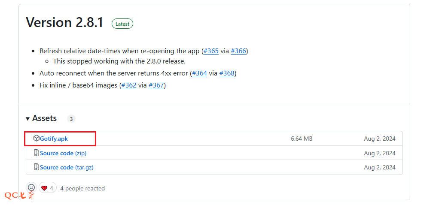The width and height of the screenshot is (442, 205).
Task: Click the zip Source code file icon
Action: 37,153
